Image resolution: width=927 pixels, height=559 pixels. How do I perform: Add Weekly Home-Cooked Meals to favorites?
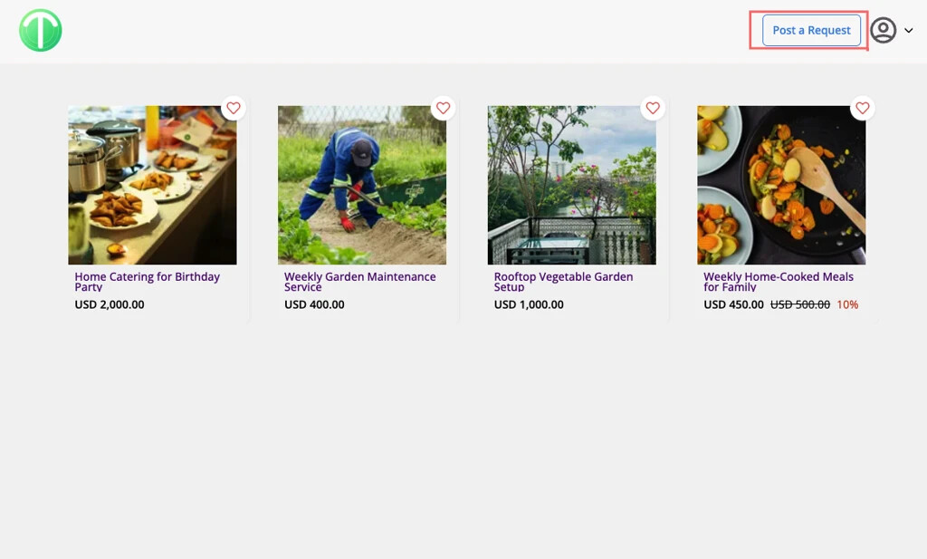(862, 108)
